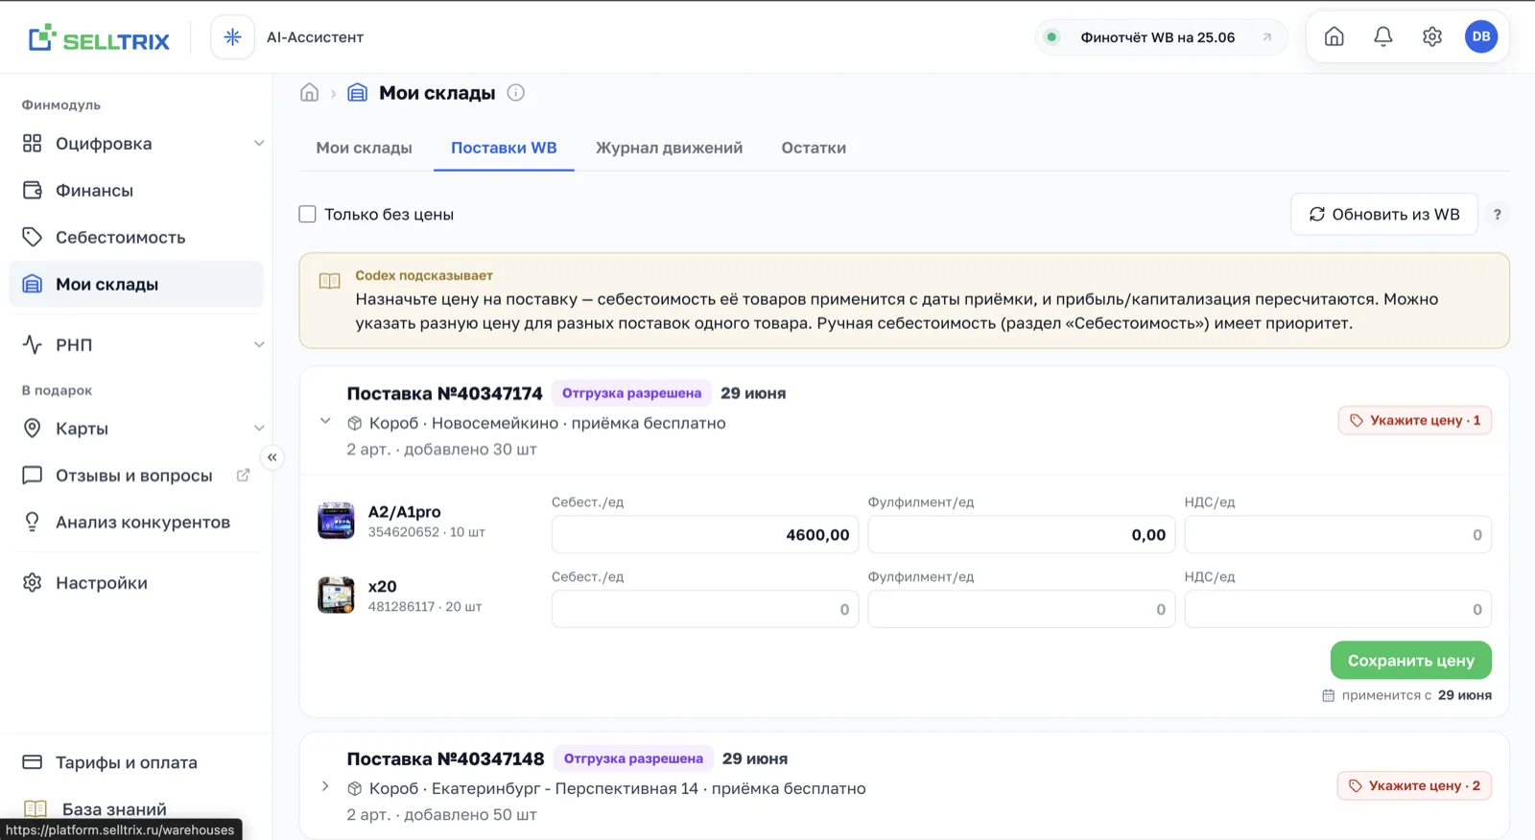Viewport: 1535px width, 840px height.
Task: Expand Оцифровка sidebar section
Action: pos(259,144)
